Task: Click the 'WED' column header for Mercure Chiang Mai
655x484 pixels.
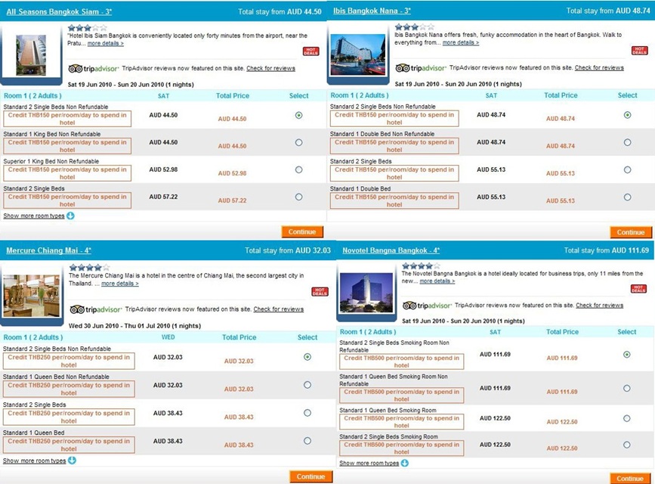Action: tap(168, 337)
